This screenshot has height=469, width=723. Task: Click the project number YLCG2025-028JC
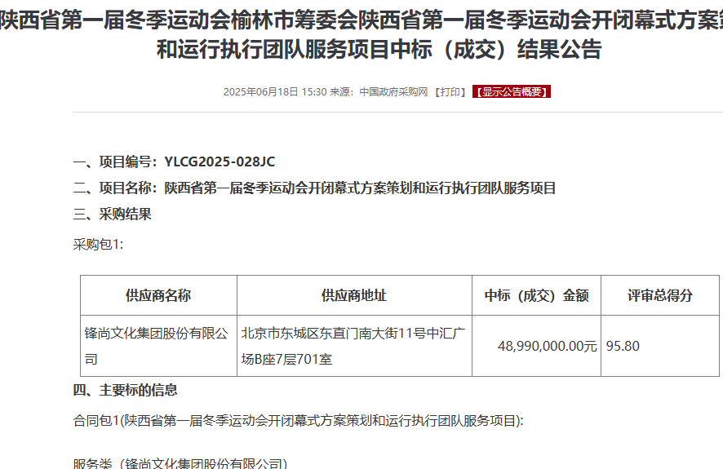[220, 161]
